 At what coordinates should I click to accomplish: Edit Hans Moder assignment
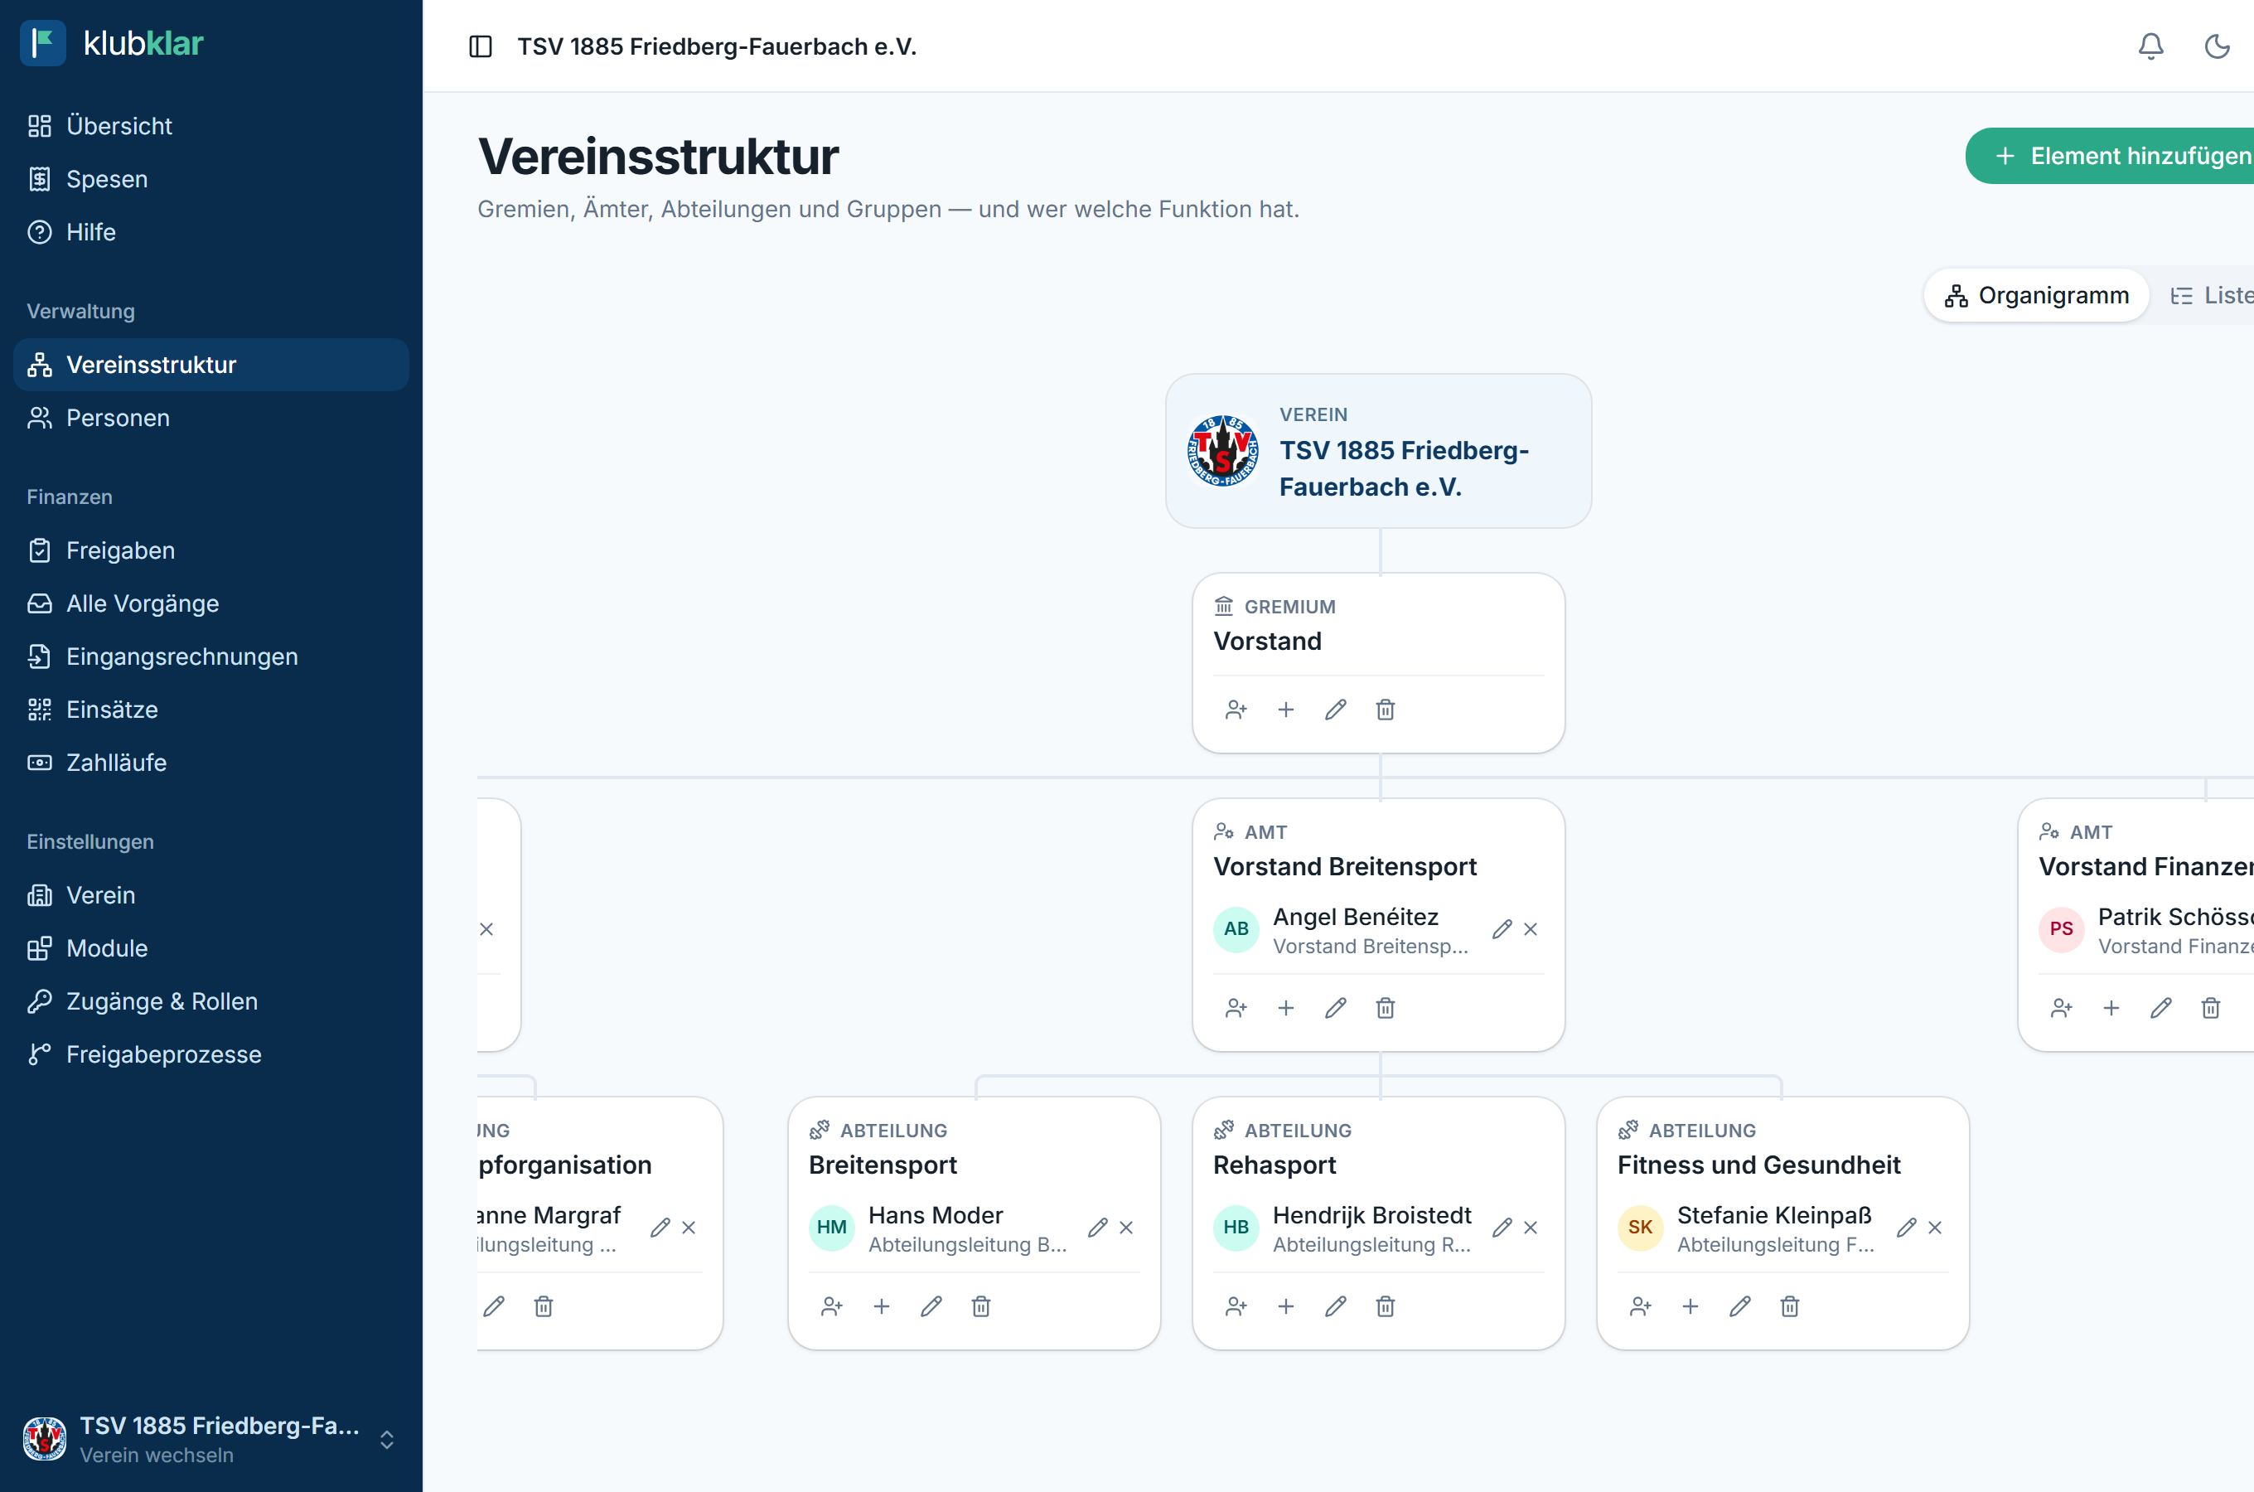(1097, 1228)
